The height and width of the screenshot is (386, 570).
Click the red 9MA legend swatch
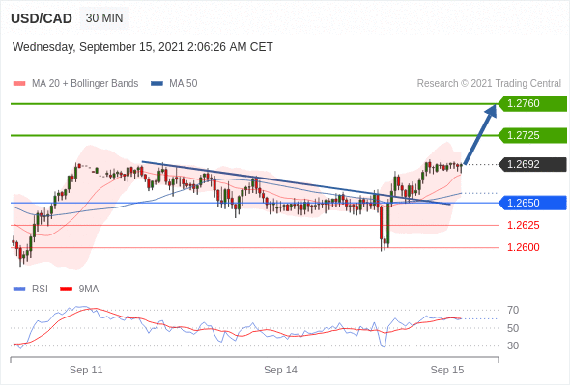click(66, 289)
